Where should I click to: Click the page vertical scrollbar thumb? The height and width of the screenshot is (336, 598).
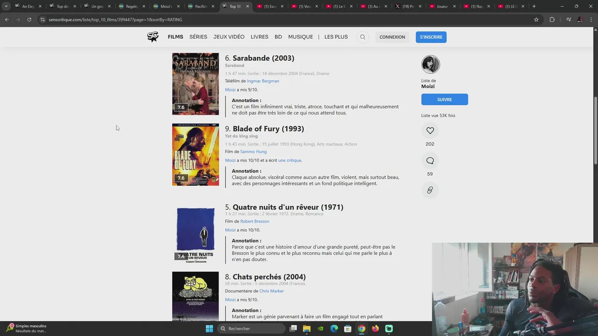point(595,130)
